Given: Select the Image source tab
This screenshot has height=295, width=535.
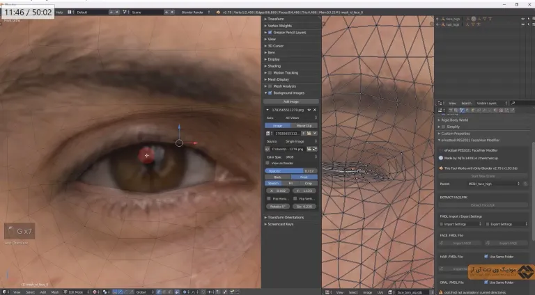Looking at the screenshot, I should point(278,126).
